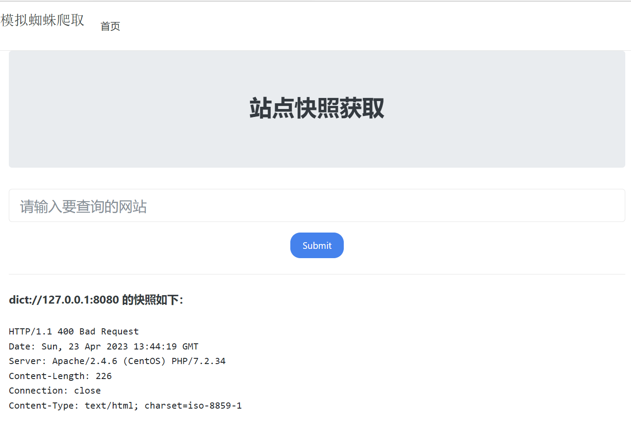
Task: Click the Connection: close line
Action: point(55,391)
